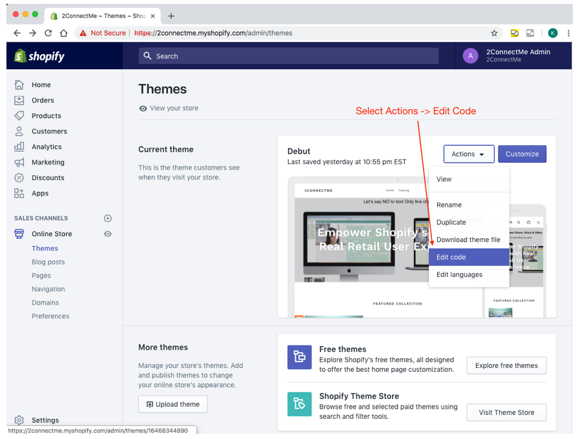Open Pages in the sidebar
The width and height of the screenshot is (578, 439).
click(41, 276)
